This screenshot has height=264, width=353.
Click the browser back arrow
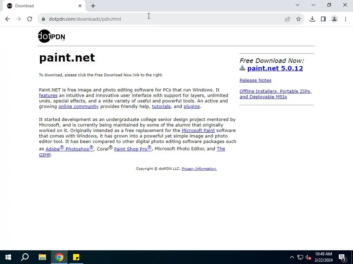8,19
